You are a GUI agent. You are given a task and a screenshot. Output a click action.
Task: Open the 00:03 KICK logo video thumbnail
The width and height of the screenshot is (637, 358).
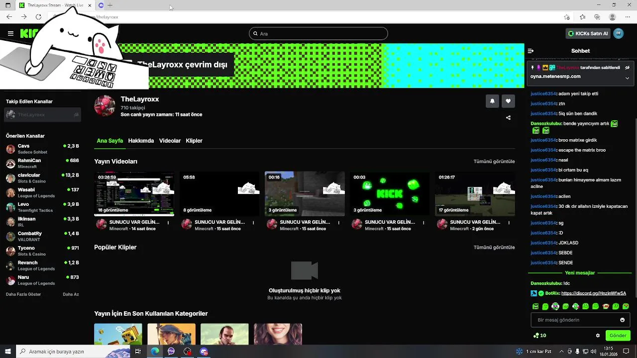click(x=390, y=194)
